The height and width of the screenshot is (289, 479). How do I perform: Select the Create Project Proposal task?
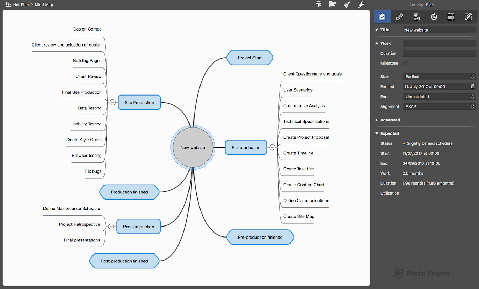306,137
